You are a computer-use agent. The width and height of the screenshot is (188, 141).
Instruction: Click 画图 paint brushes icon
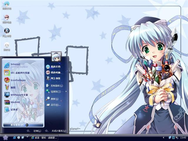coord(7,88)
